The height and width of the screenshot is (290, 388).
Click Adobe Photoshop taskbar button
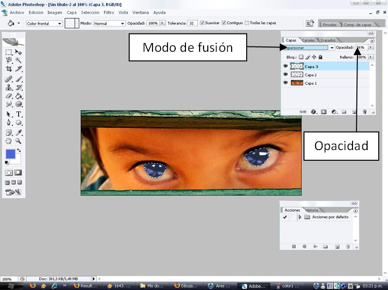click(x=254, y=286)
